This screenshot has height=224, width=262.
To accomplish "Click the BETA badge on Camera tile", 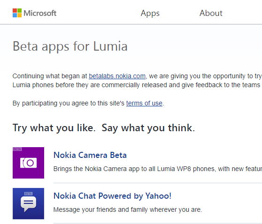I will tap(17, 149).
